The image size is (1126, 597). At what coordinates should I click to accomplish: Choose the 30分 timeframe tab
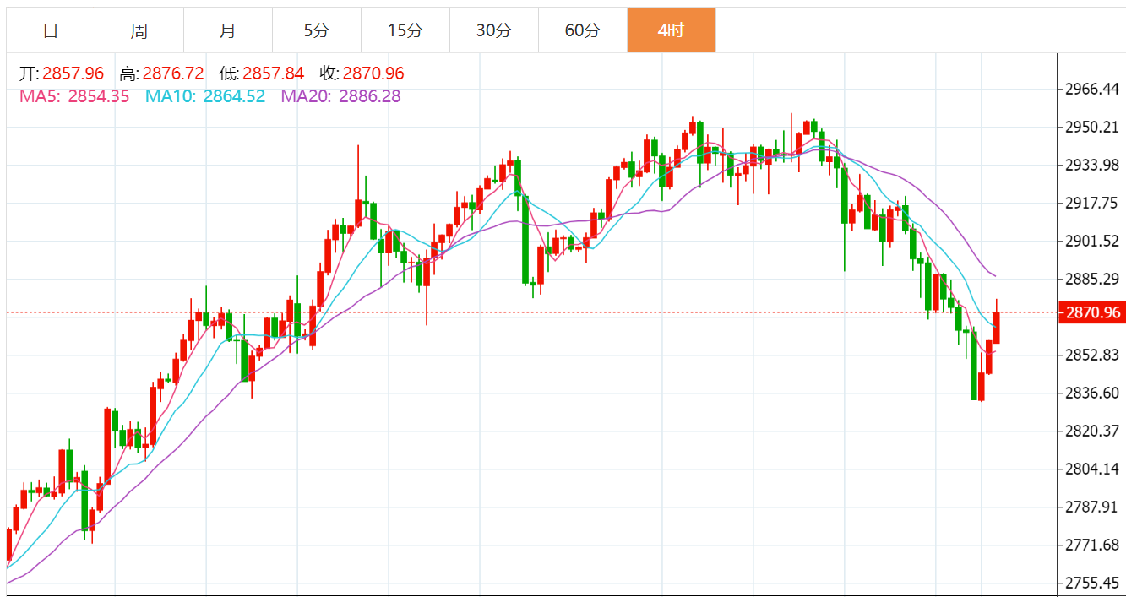click(494, 31)
